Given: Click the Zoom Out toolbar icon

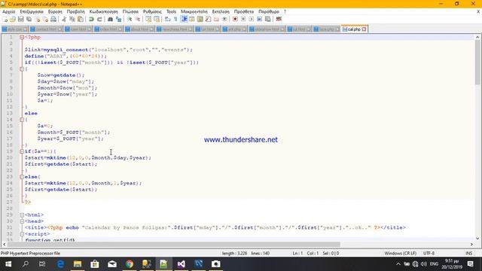Looking at the screenshot, I should (x=137, y=19).
